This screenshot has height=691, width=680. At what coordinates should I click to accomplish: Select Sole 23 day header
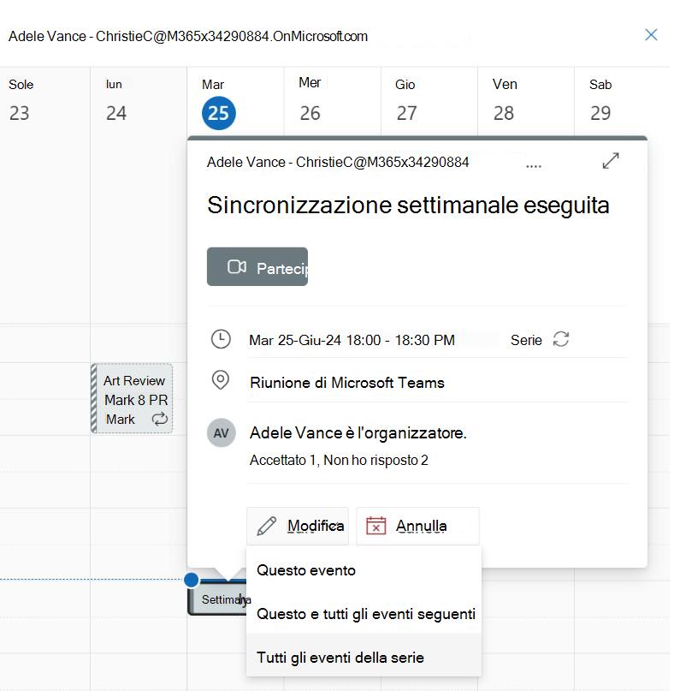tap(21, 101)
